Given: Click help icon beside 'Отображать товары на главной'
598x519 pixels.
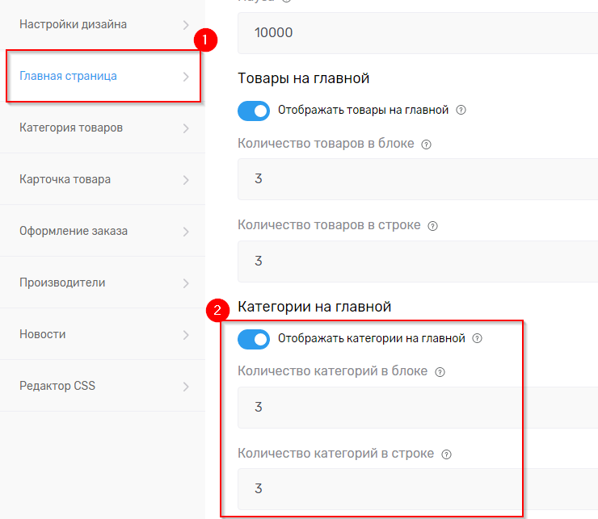Looking at the screenshot, I should tap(461, 111).
